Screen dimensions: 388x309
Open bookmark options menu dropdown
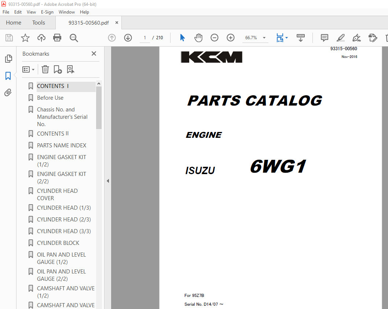[x=28, y=70]
